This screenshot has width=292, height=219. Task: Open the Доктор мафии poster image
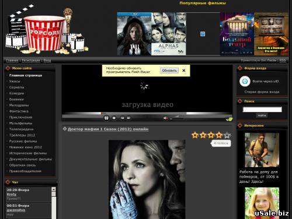pyautogui.click(x=147, y=179)
